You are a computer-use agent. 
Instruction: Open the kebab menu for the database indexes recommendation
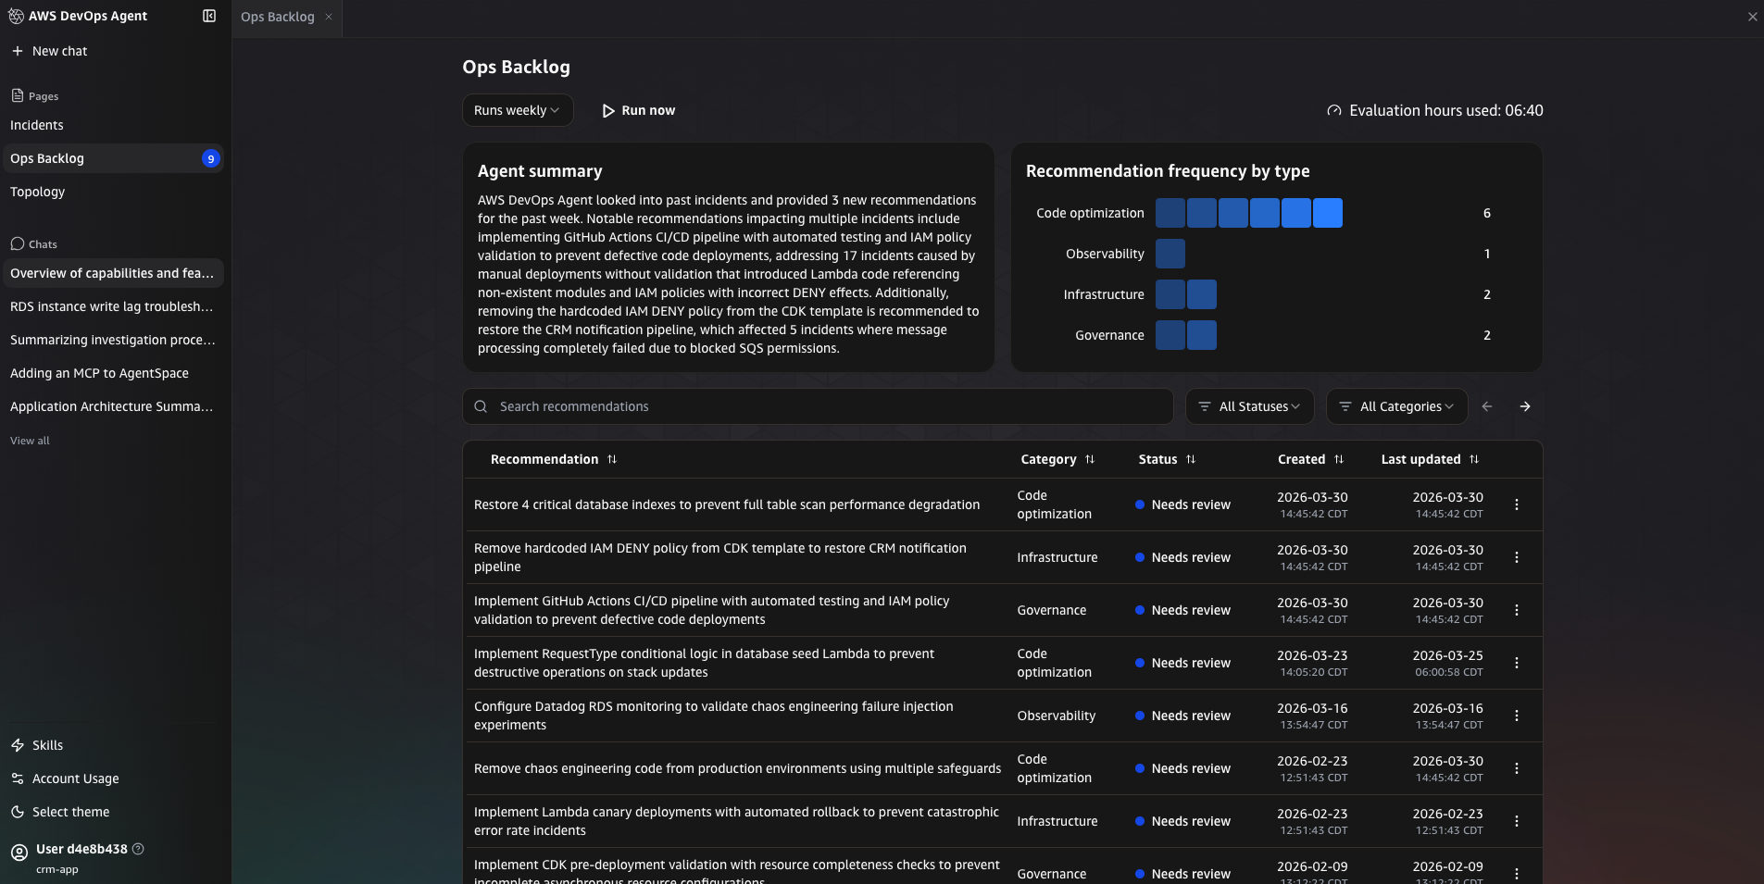click(1517, 504)
